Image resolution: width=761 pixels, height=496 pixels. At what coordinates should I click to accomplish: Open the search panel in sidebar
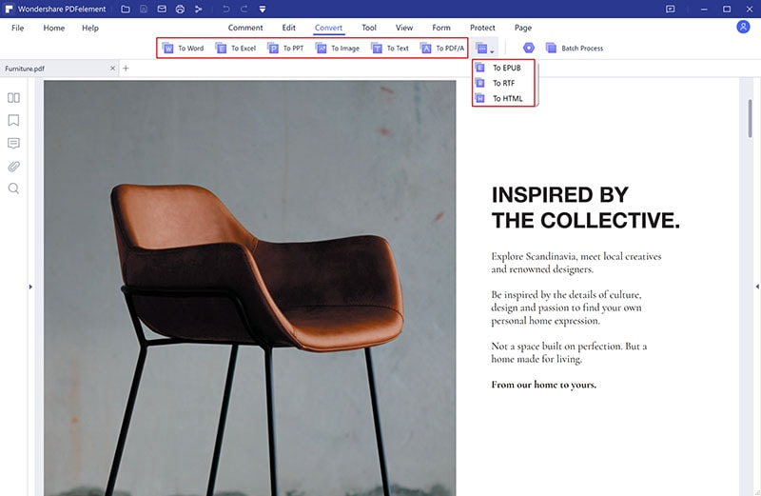click(13, 188)
